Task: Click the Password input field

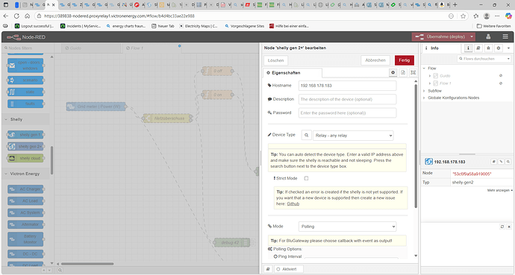Action: coord(347,113)
